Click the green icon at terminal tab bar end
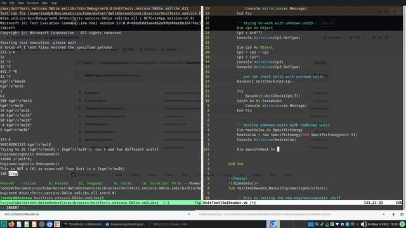The image size is (406, 228). 402,214
